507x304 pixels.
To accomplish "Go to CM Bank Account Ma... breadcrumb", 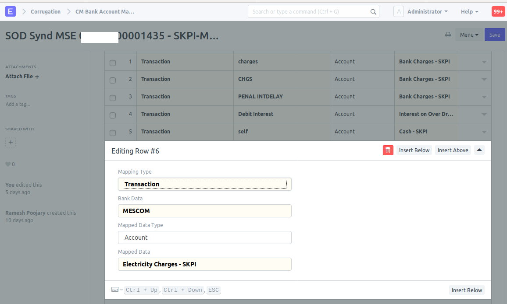I will [x=105, y=12].
